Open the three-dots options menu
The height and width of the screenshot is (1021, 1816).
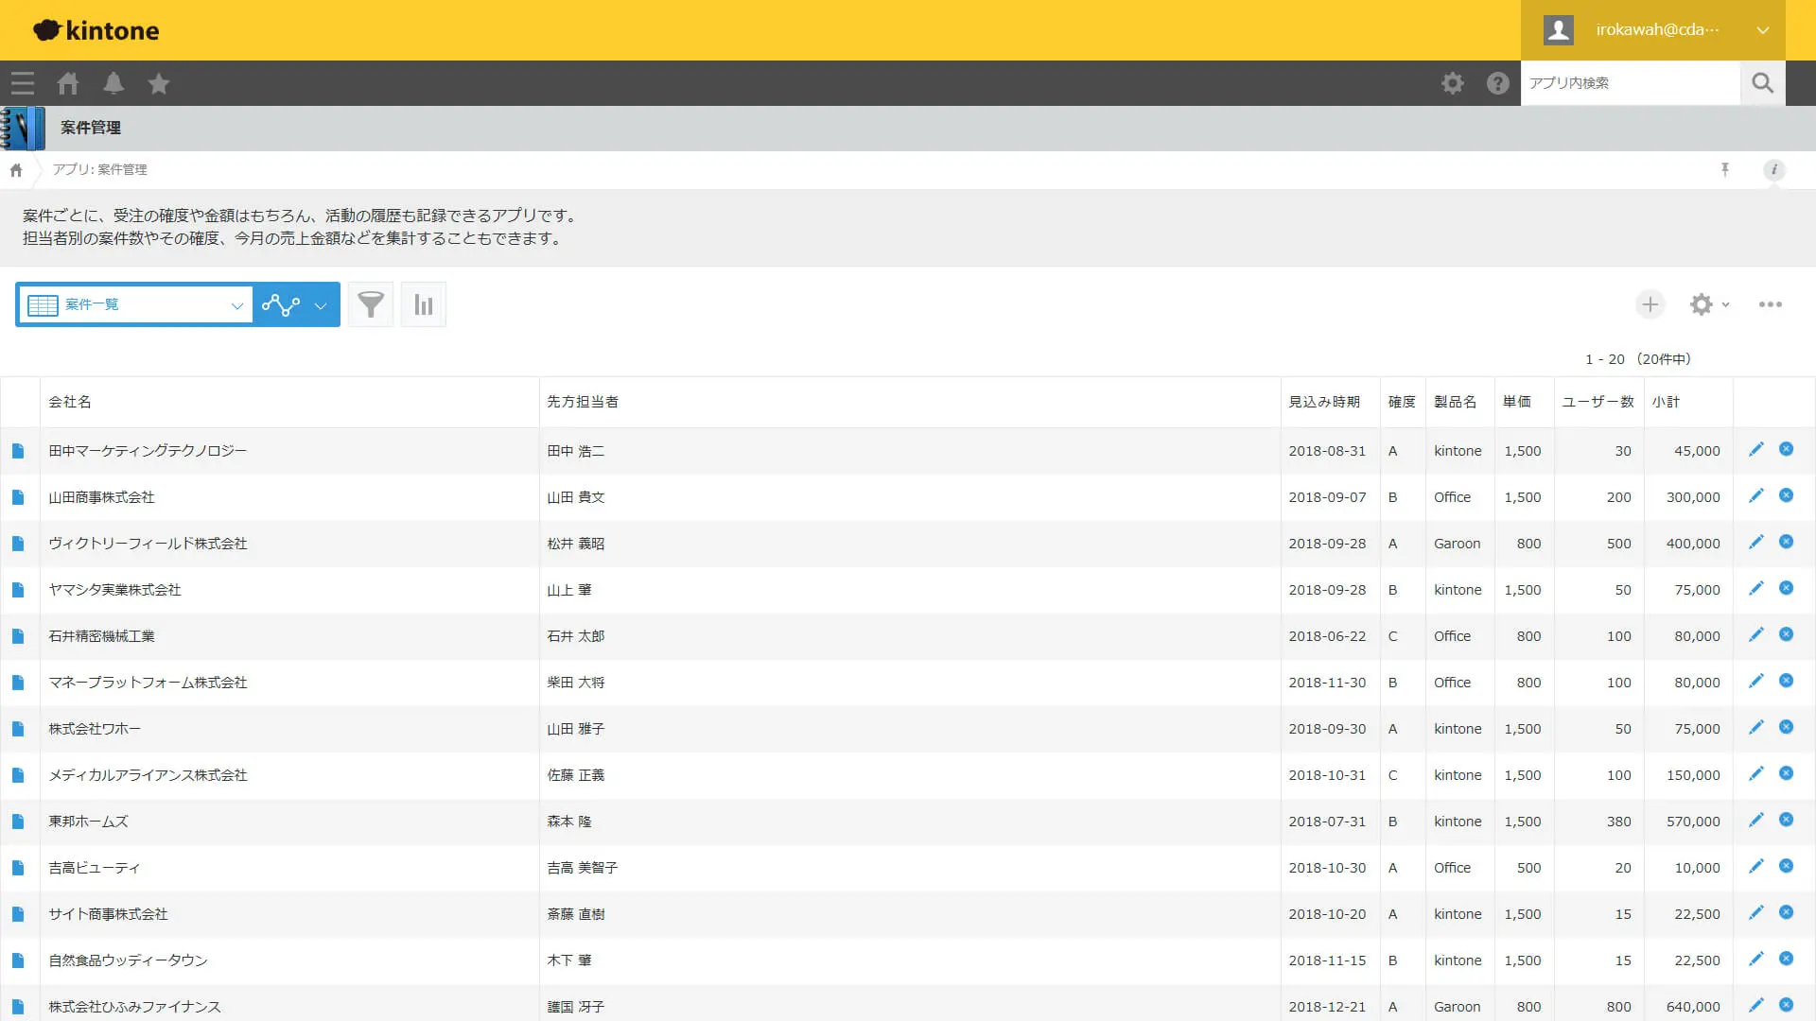click(1771, 304)
